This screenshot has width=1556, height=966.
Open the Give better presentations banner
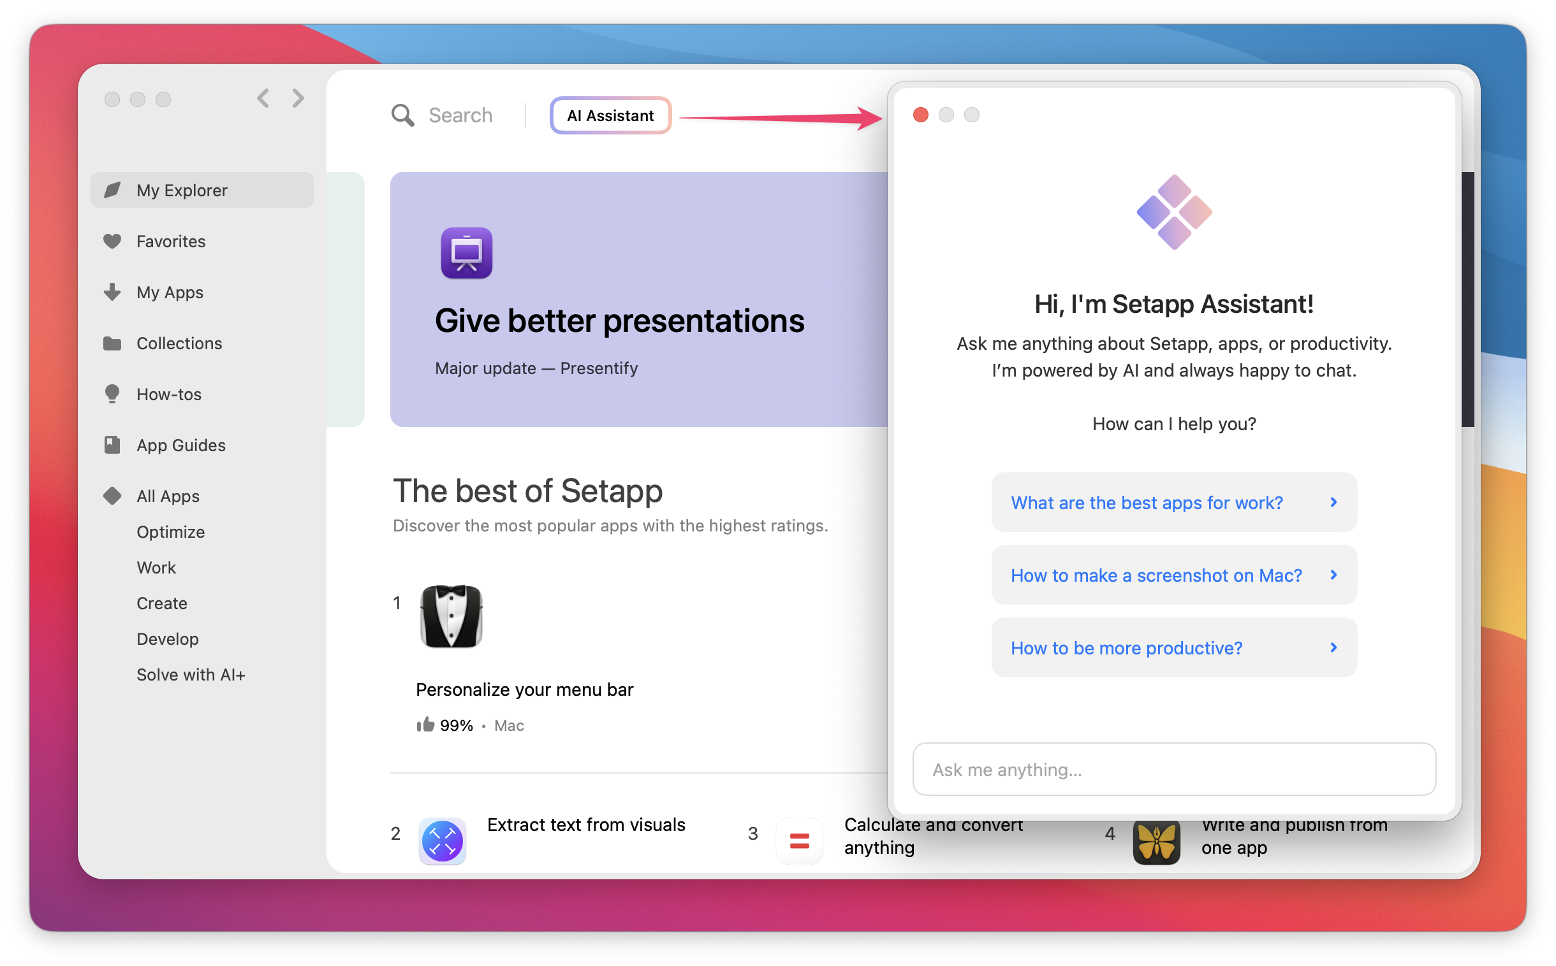pyautogui.click(x=638, y=299)
